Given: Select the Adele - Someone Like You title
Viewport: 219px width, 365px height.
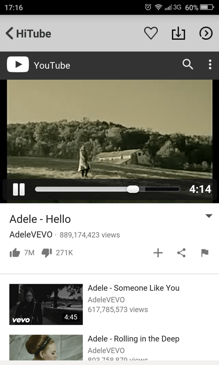Looking at the screenshot, I should pyautogui.click(x=134, y=288).
